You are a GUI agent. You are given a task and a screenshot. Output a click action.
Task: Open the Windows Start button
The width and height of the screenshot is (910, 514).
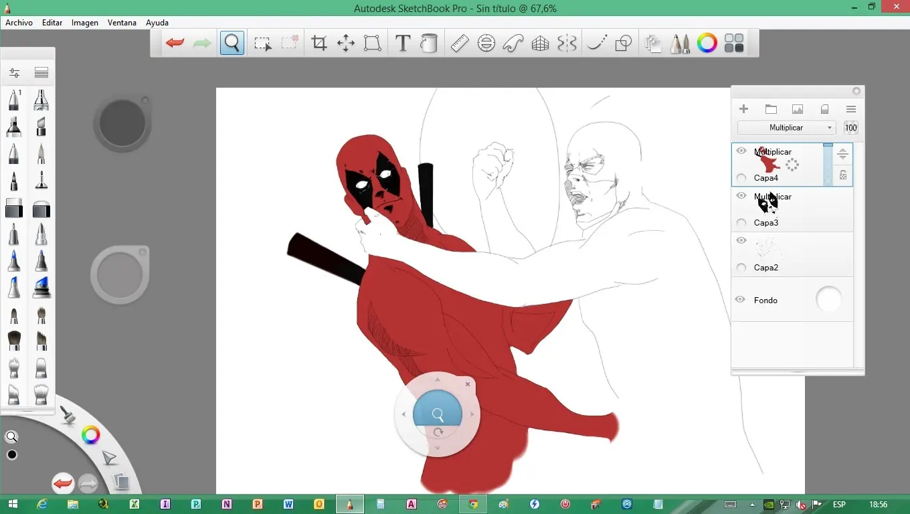13,504
